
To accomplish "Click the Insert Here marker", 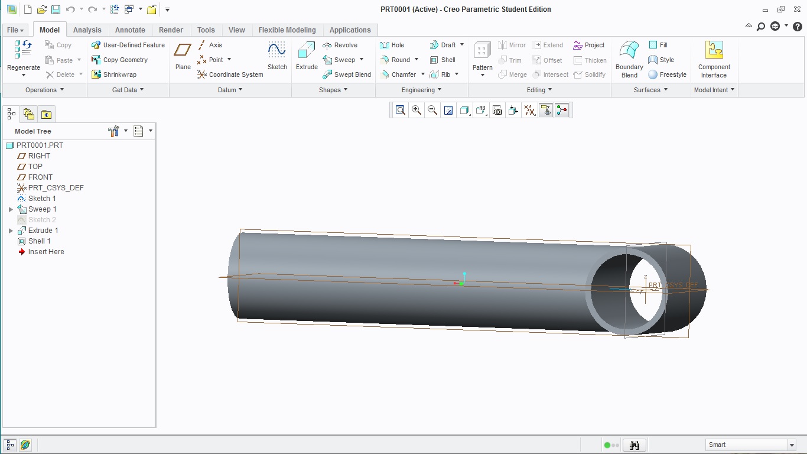I will click(41, 252).
